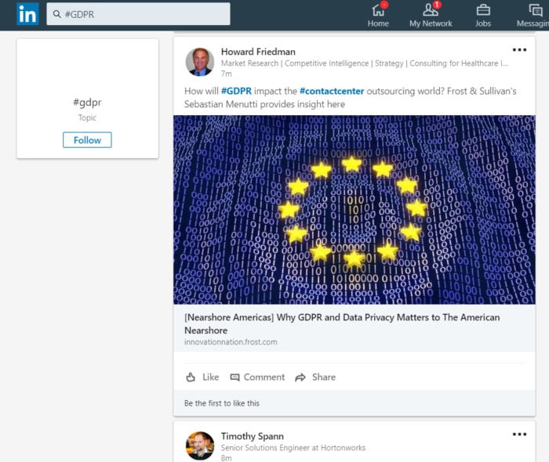Click the Like thumbs-up icon
The width and height of the screenshot is (549, 462).
[x=191, y=377]
